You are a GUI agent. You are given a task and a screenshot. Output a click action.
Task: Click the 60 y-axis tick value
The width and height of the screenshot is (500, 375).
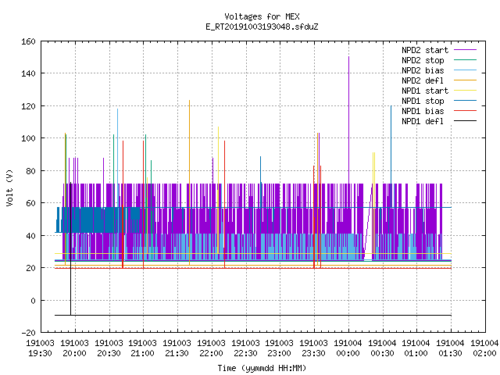click(x=30, y=203)
